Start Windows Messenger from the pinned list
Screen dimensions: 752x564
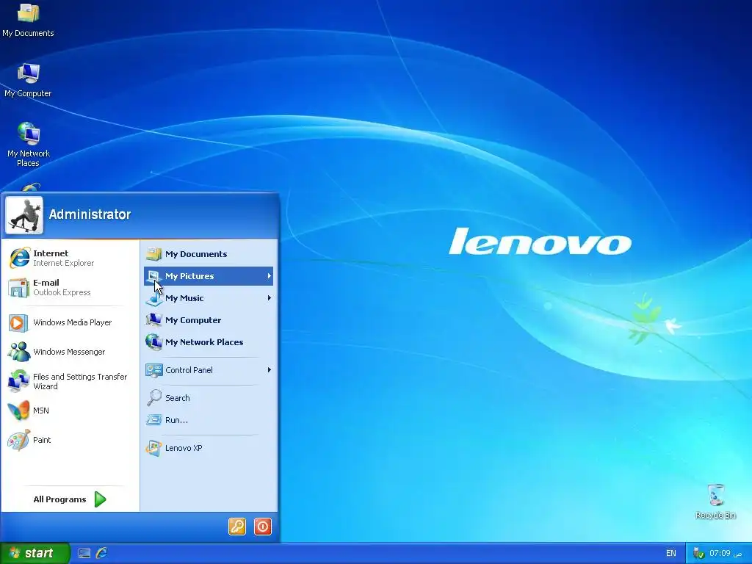click(70, 352)
